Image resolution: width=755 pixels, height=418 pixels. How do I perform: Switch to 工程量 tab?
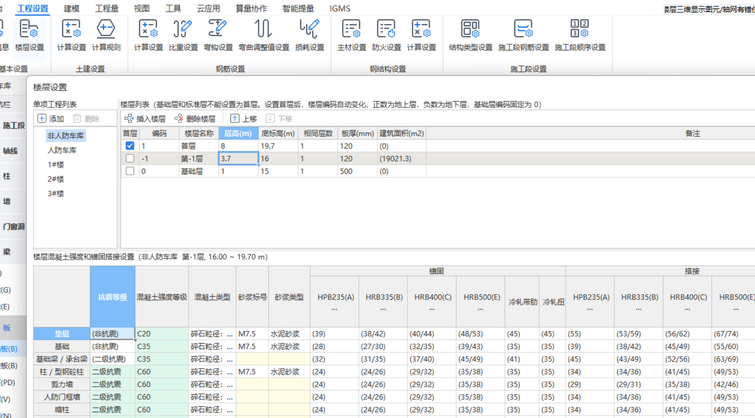pyautogui.click(x=107, y=9)
